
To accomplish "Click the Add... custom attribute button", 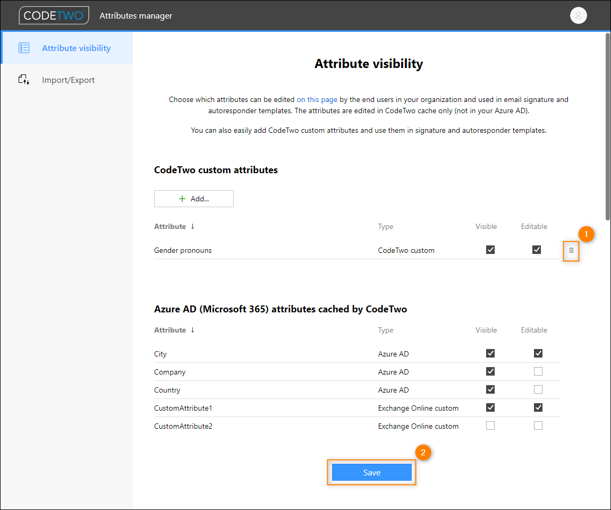I will point(194,199).
